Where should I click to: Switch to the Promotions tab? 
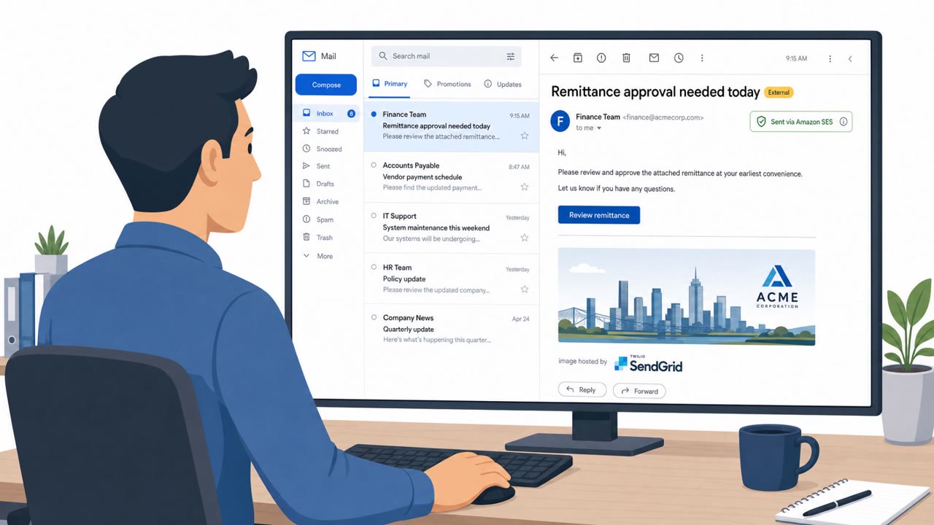click(x=447, y=84)
